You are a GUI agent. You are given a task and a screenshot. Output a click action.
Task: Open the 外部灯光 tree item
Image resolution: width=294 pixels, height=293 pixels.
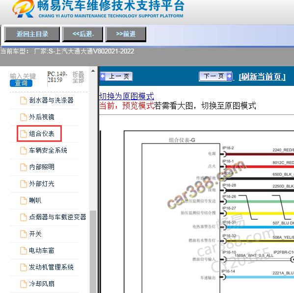click(42, 184)
